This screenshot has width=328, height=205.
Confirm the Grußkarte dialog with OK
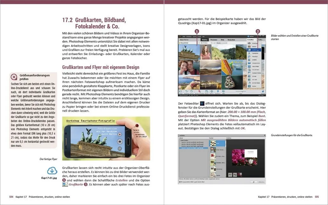(x=253, y=182)
